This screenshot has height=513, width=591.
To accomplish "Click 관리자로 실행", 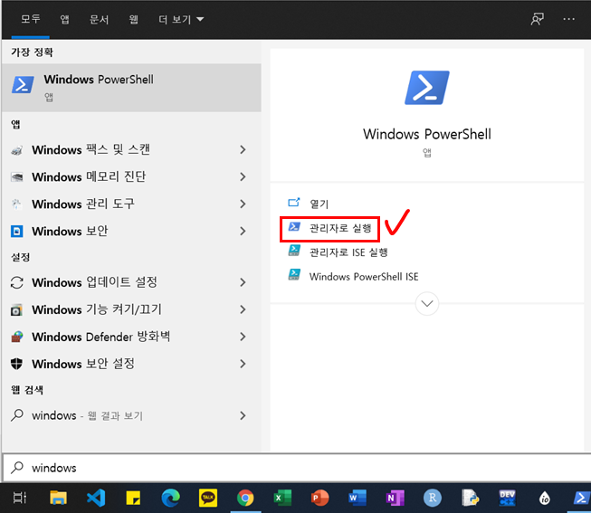I will coord(340,228).
